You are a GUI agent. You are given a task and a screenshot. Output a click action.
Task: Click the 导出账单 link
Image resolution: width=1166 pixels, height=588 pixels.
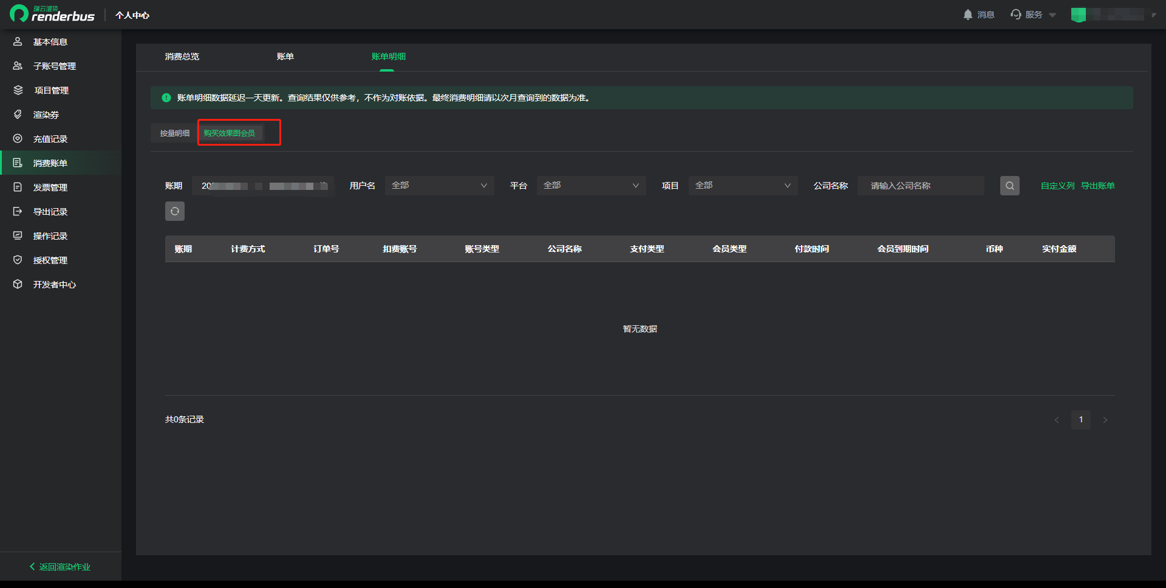coord(1098,186)
